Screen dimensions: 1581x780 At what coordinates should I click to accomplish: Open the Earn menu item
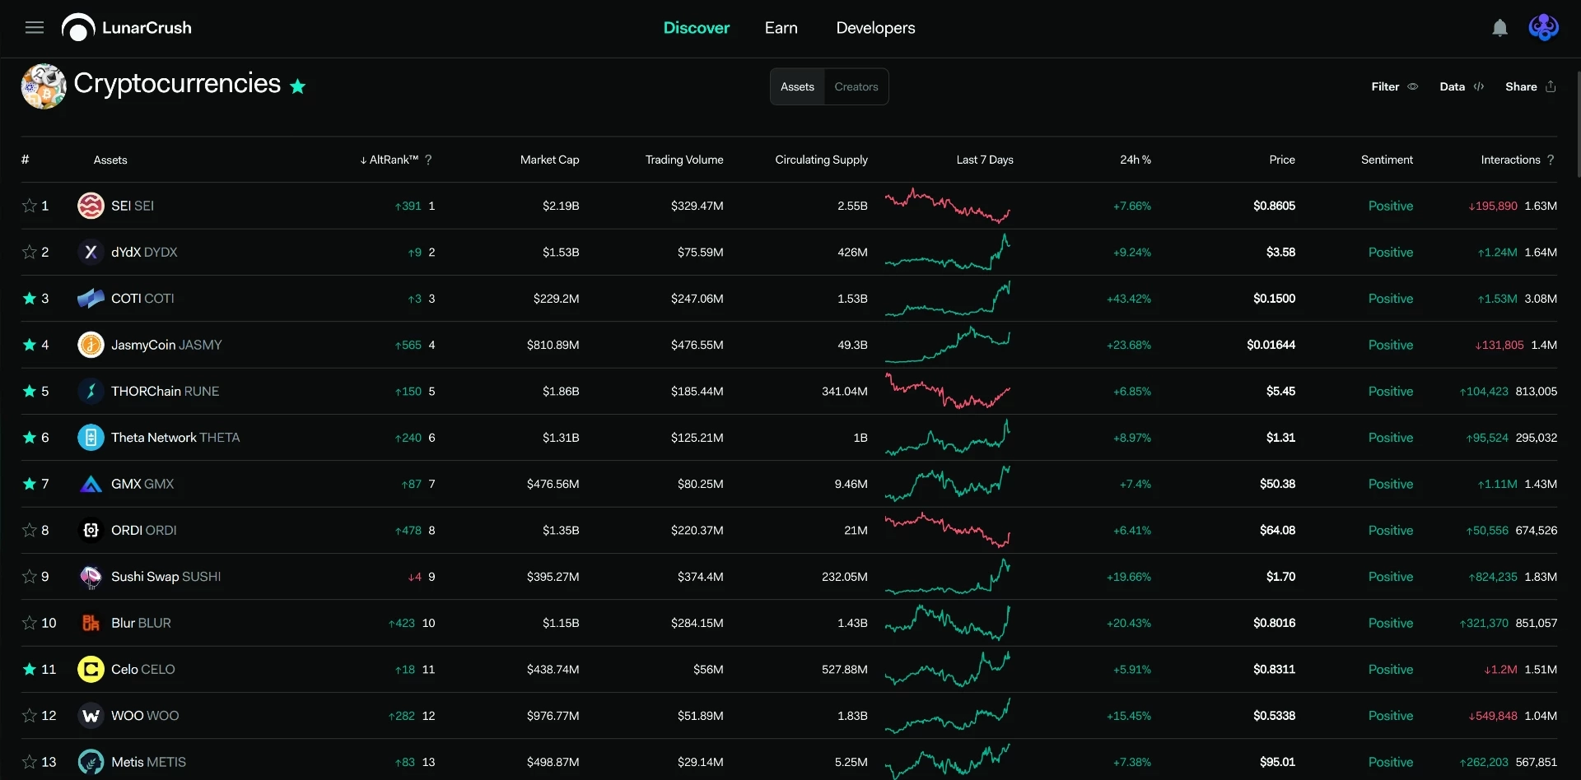pos(781,28)
